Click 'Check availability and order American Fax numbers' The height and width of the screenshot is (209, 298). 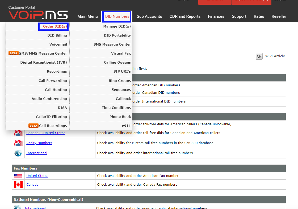[x=139, y=176]
